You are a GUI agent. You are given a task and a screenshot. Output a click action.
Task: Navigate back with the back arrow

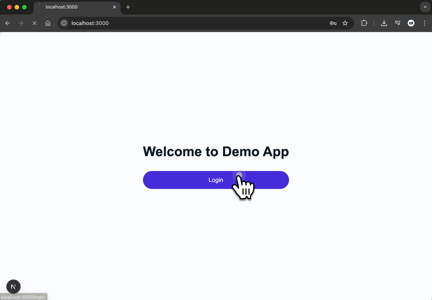click(x=7, y=23)
